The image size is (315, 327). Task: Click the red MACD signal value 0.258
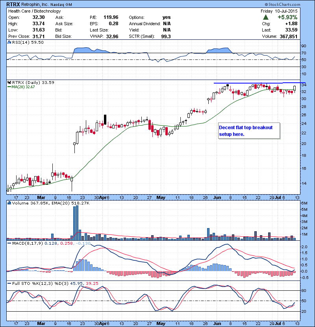(67, 243)
